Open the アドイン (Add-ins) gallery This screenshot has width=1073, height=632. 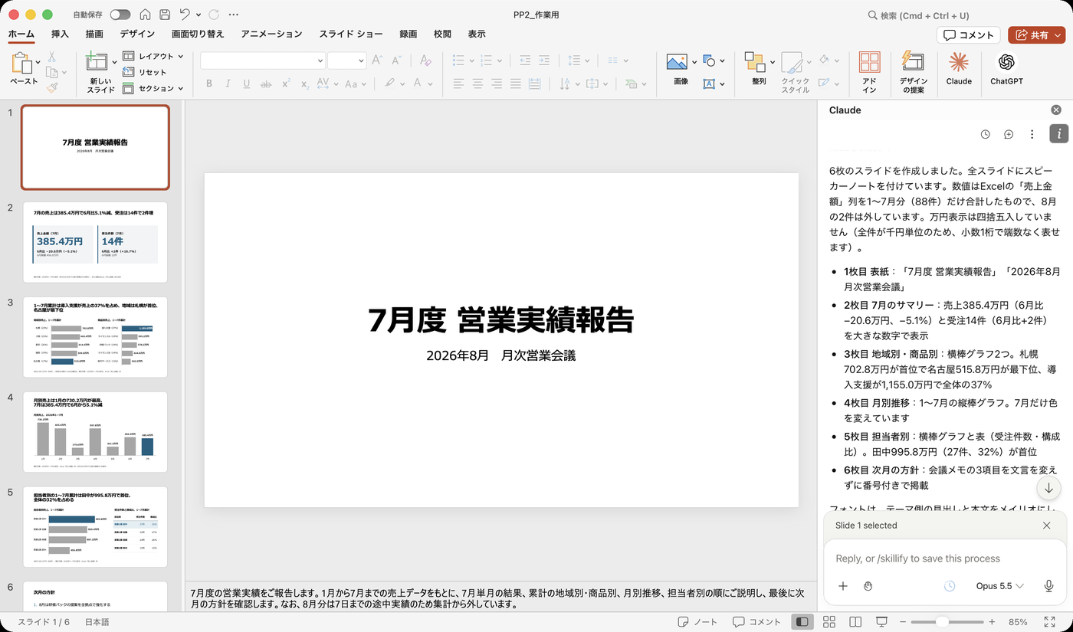869,72
